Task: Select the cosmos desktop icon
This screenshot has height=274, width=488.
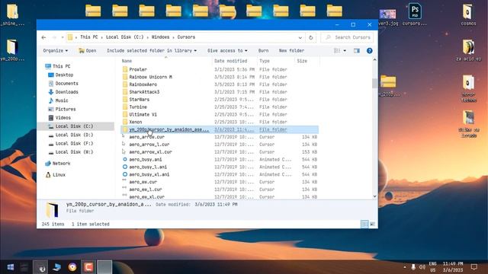Action: (468, 14)
